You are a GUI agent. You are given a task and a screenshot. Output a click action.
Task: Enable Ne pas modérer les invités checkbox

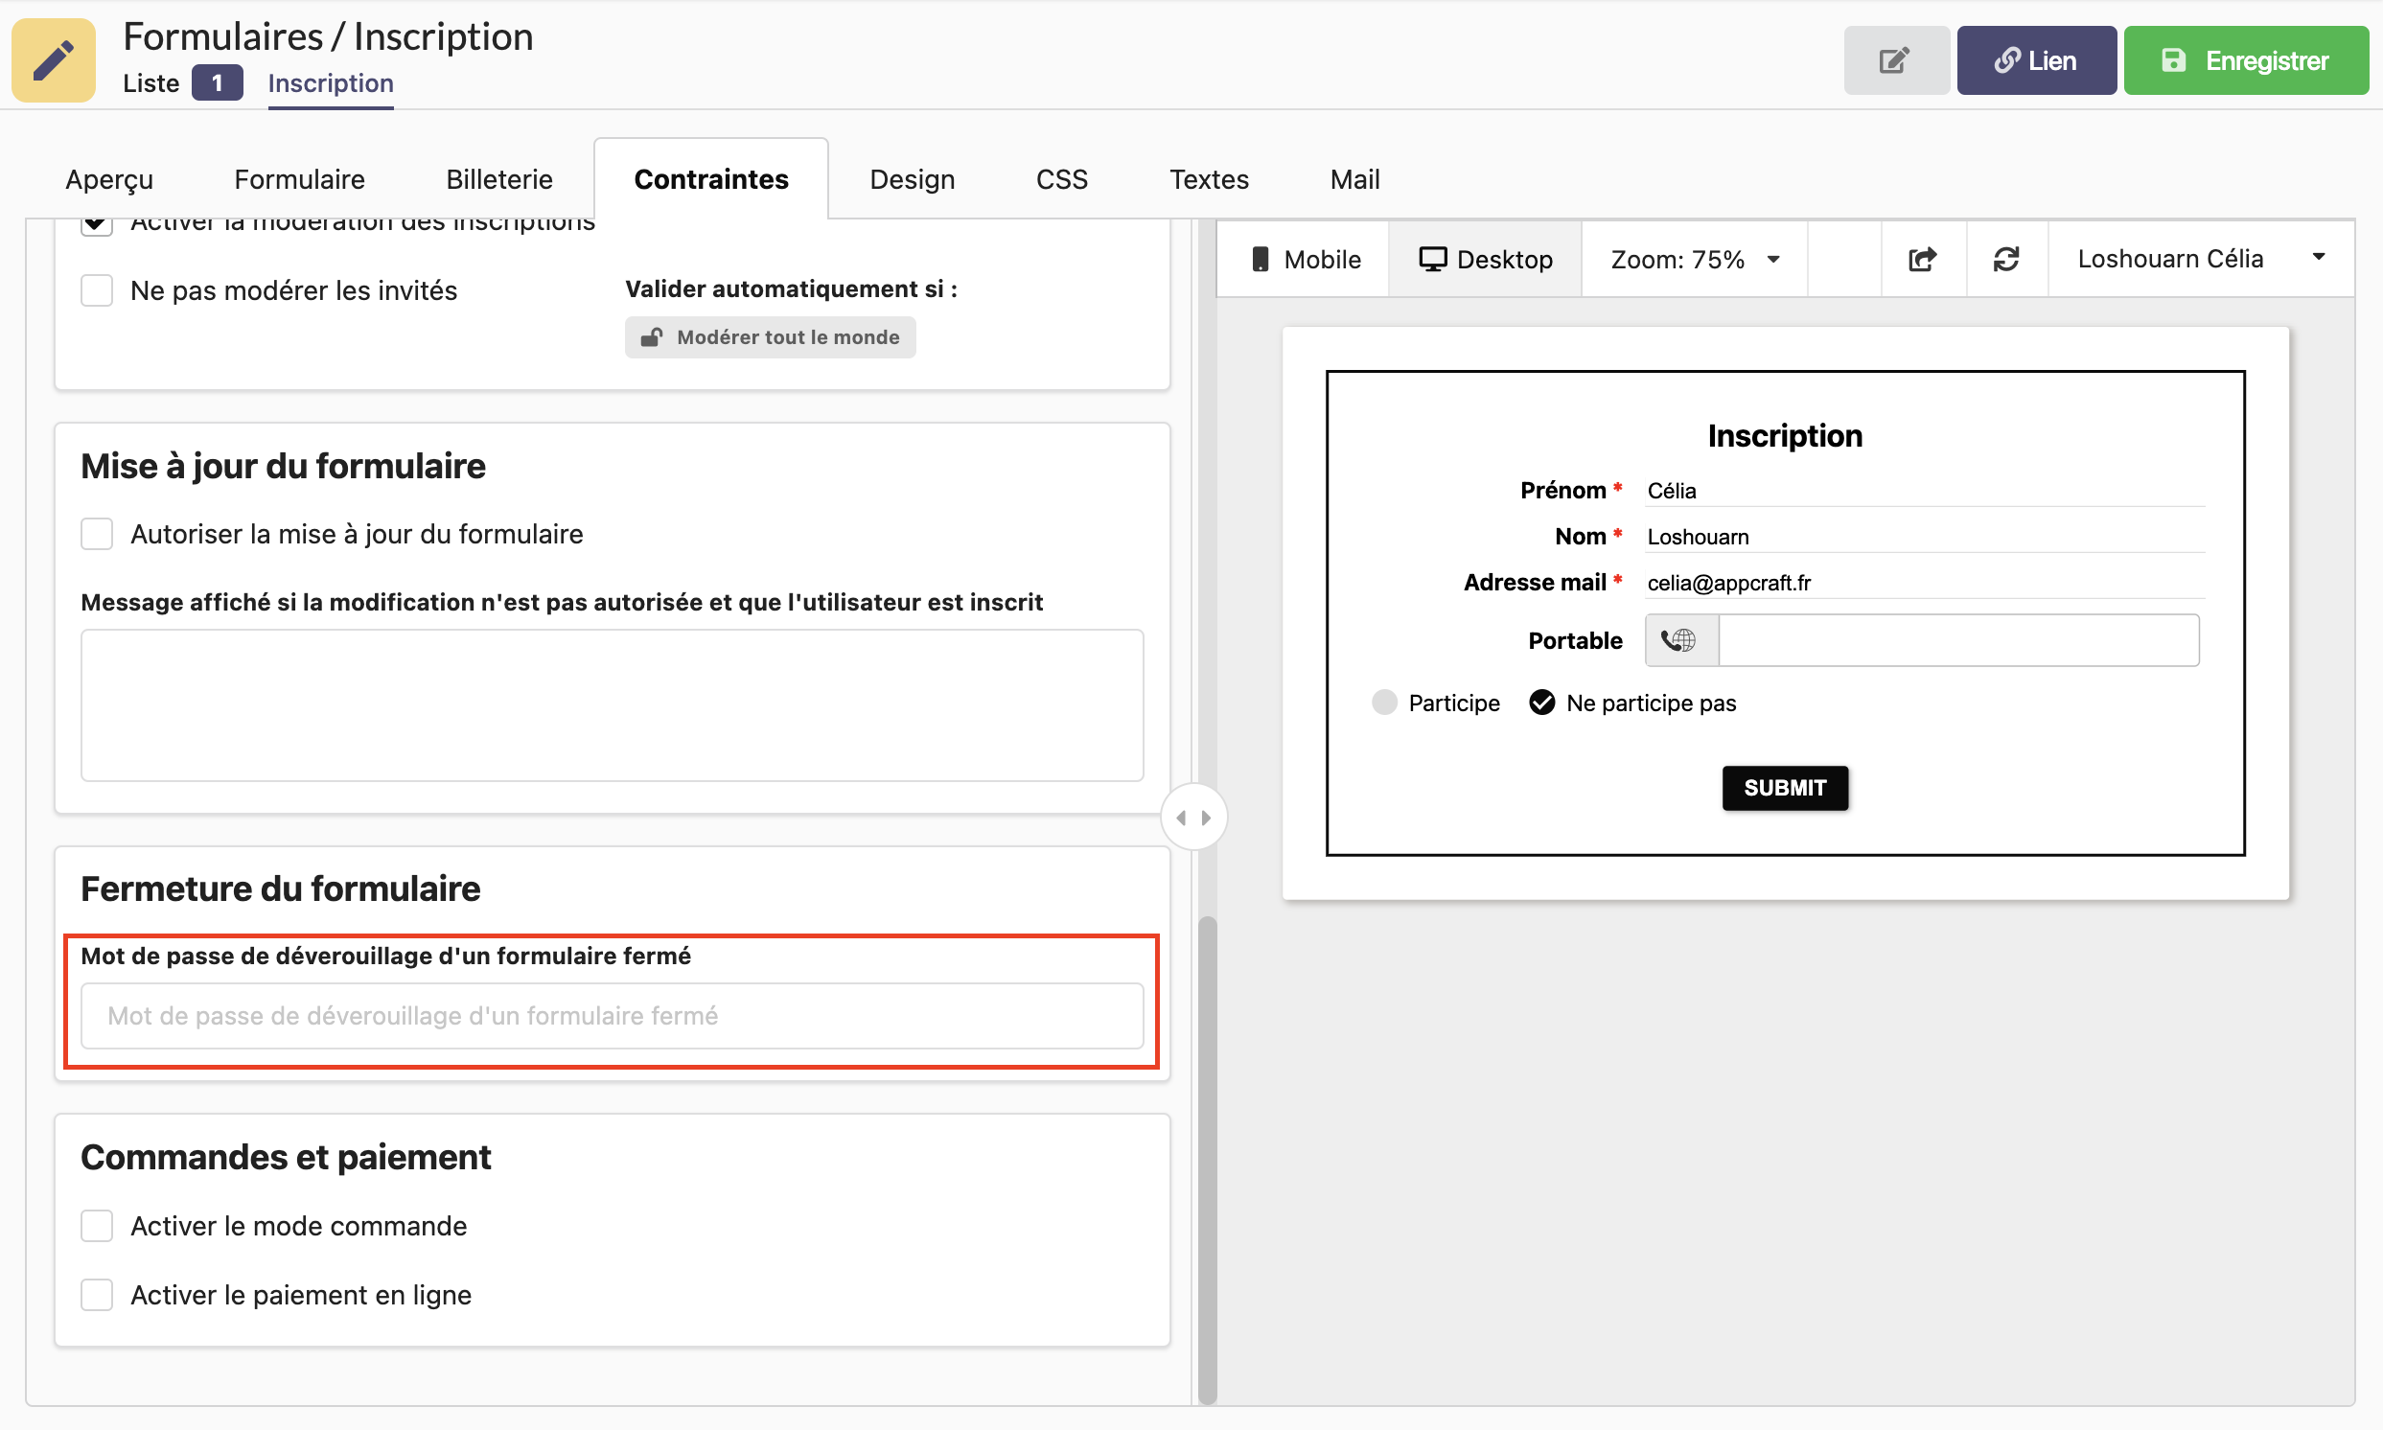pyautogui.click(x=97, y=290)
